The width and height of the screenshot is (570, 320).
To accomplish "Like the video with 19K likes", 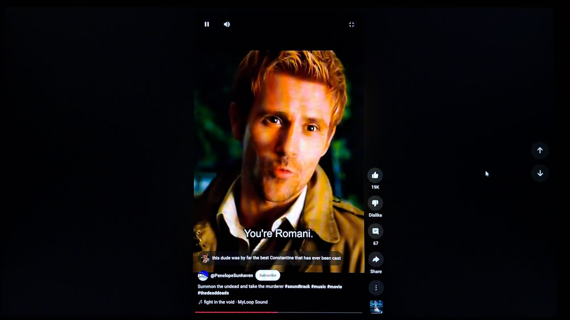I will tap(375, 175).
